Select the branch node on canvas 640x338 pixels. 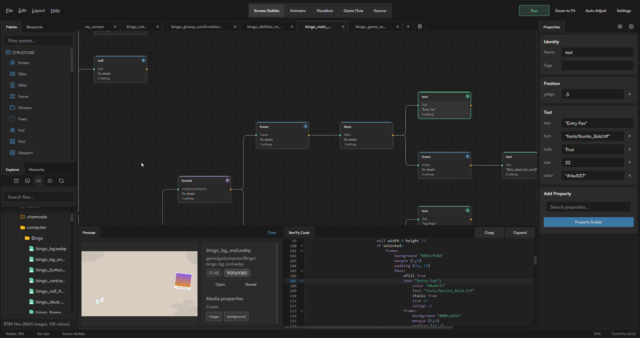204,189
